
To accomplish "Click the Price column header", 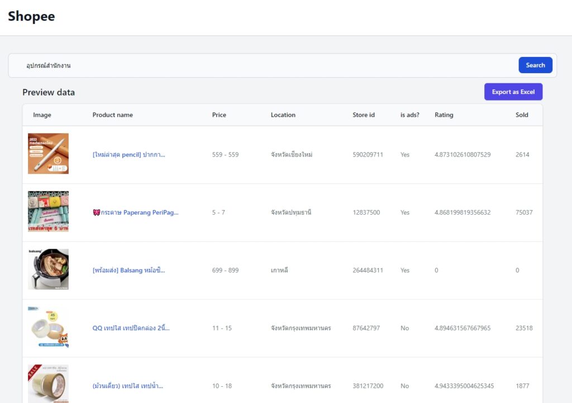I will 219,115.
